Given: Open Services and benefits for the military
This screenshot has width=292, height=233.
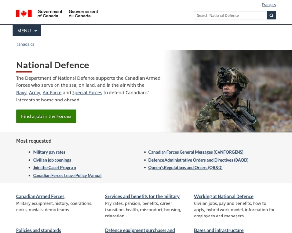Looking at the screenshot, I should (x=142, y=196).
